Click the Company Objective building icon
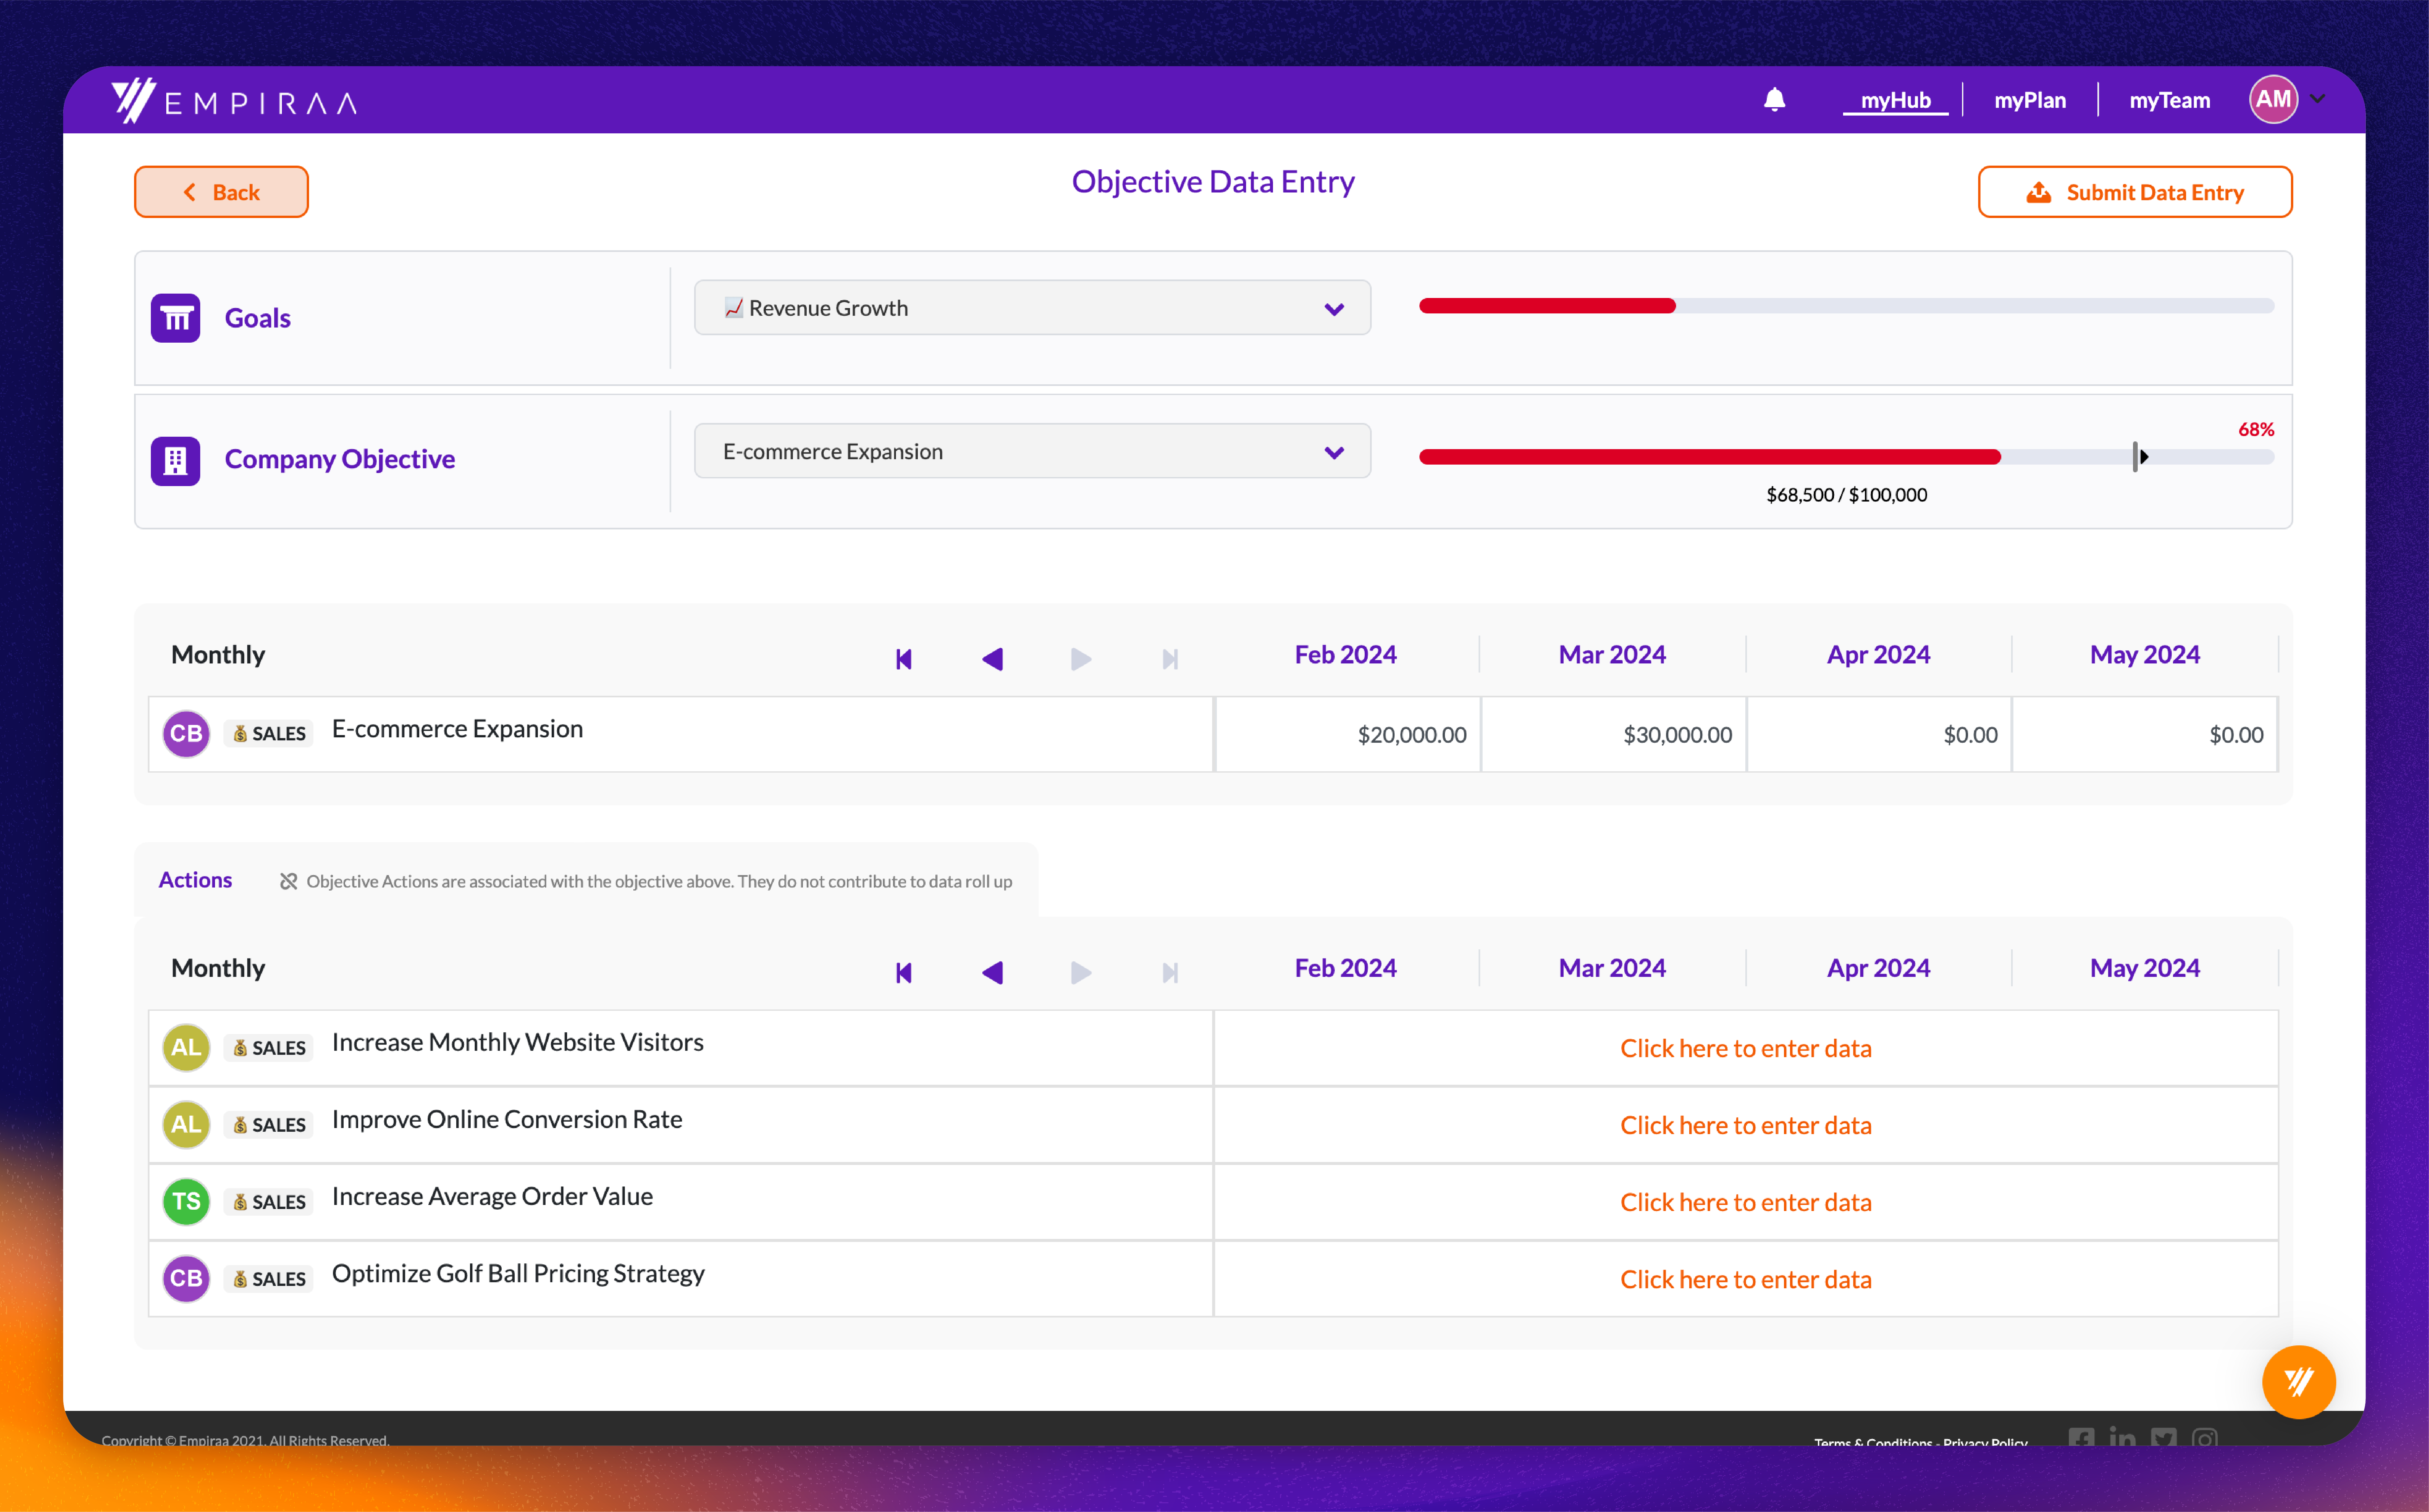 tap(175, 461)
